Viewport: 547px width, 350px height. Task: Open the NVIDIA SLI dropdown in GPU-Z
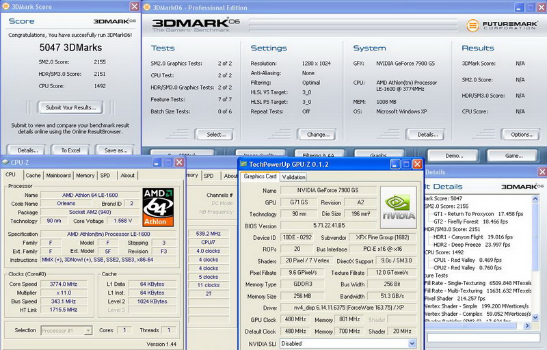412,343
